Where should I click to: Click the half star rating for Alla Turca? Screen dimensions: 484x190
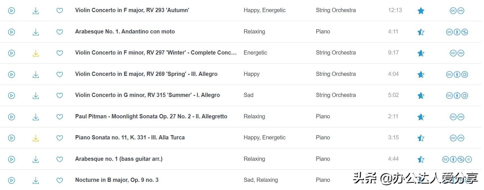[x=421, y=138]
